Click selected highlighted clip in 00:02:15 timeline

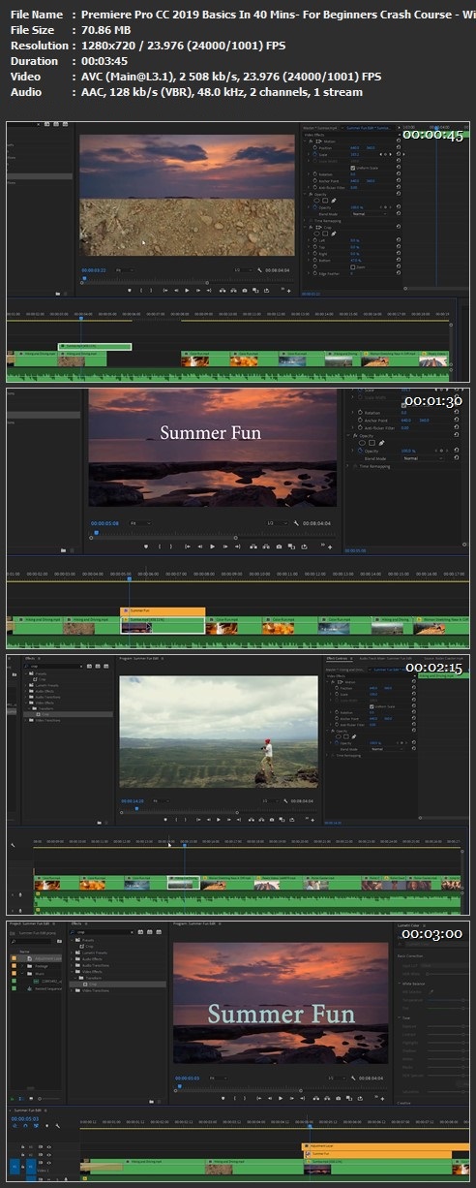[x=184, y=882]
